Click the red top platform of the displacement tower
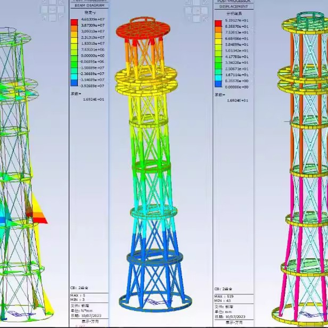This screenshot has width=328, height=328. [x=143, y=30]
